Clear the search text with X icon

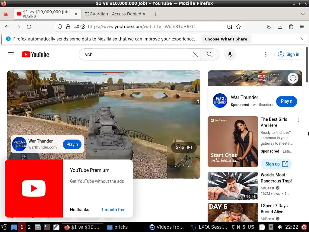tap(195, 54)
